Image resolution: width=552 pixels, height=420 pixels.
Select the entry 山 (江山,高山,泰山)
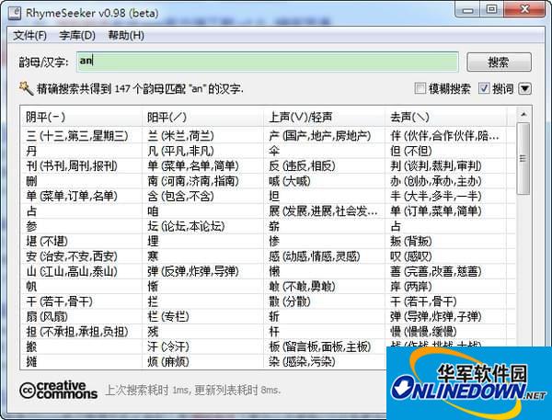[72, 271]
